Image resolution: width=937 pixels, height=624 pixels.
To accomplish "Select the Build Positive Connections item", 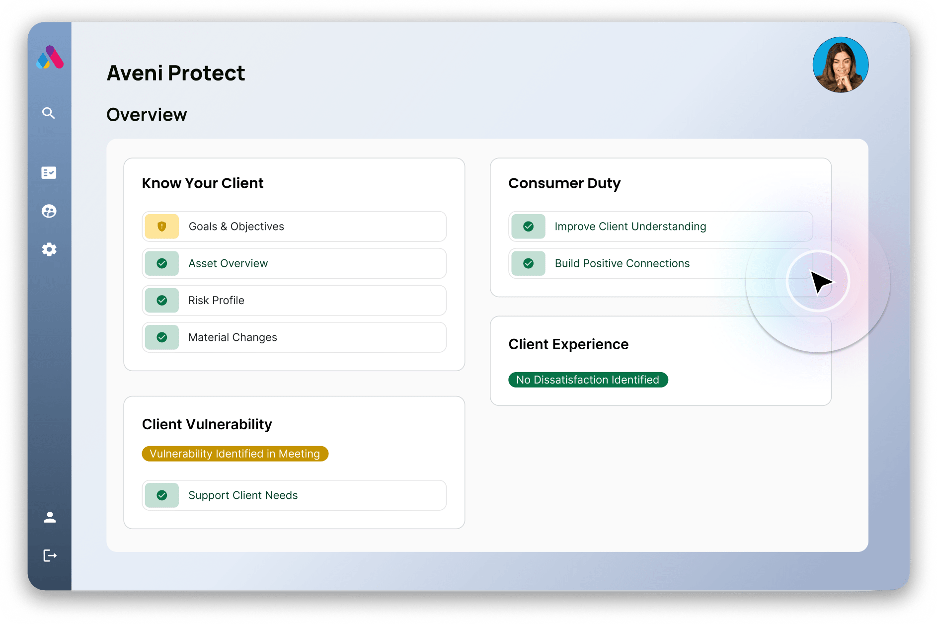I will tap(622, 263).
